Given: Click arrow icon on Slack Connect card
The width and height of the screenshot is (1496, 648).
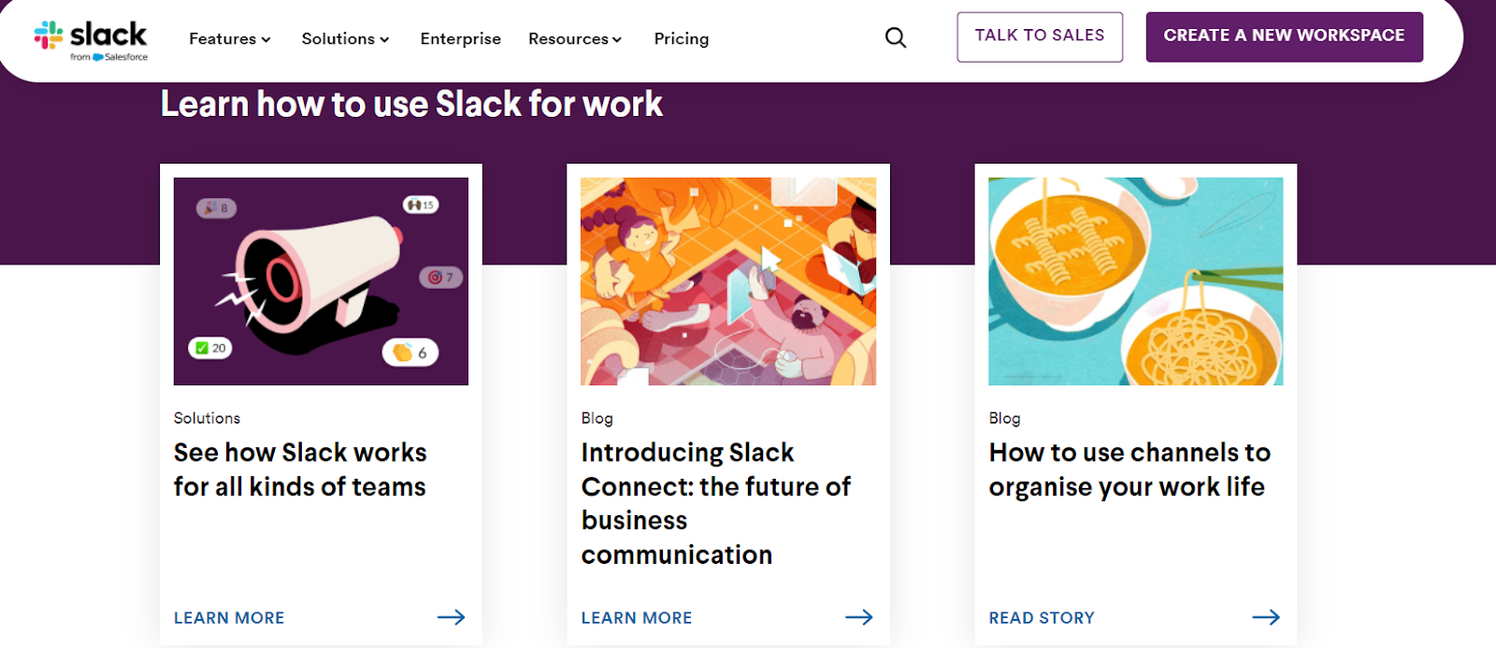Looking at the screenshot, I should pos(858,617).
